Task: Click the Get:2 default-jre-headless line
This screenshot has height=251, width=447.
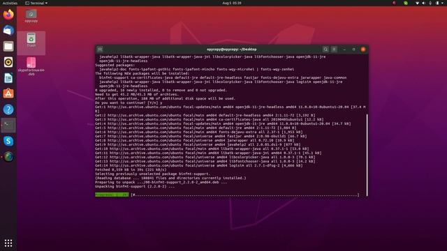Action: tap(205, 115)
